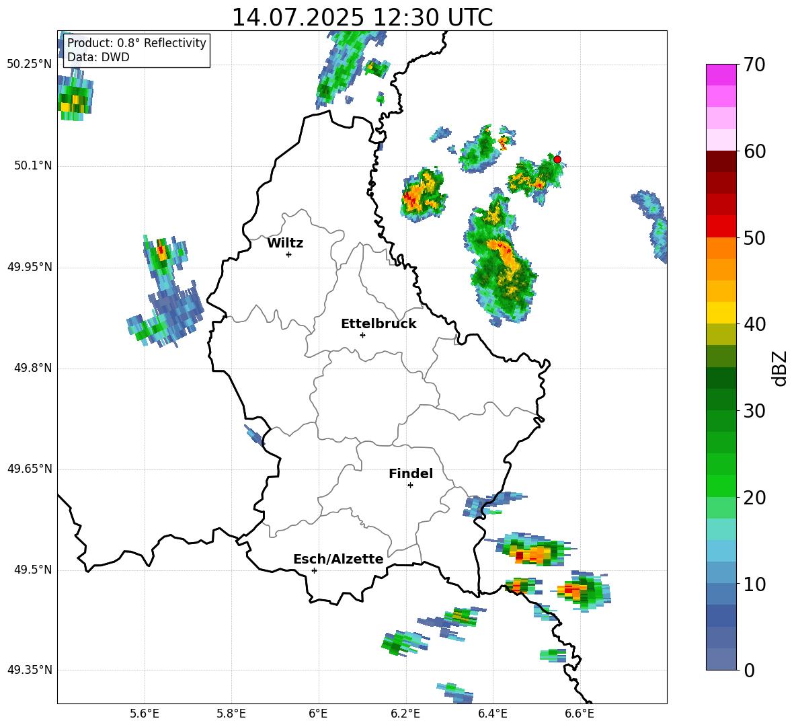Image resolution: width=796 pixels, height=727 pixels.
Task: Click the 40 colorbar tick label
Action: pos(754,324)
